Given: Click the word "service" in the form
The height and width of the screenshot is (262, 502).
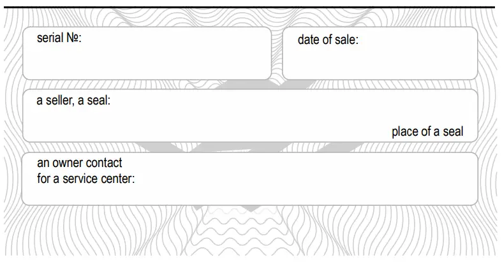Looking at the screenshot, I should pyautogui.click(x=81, y=178).
